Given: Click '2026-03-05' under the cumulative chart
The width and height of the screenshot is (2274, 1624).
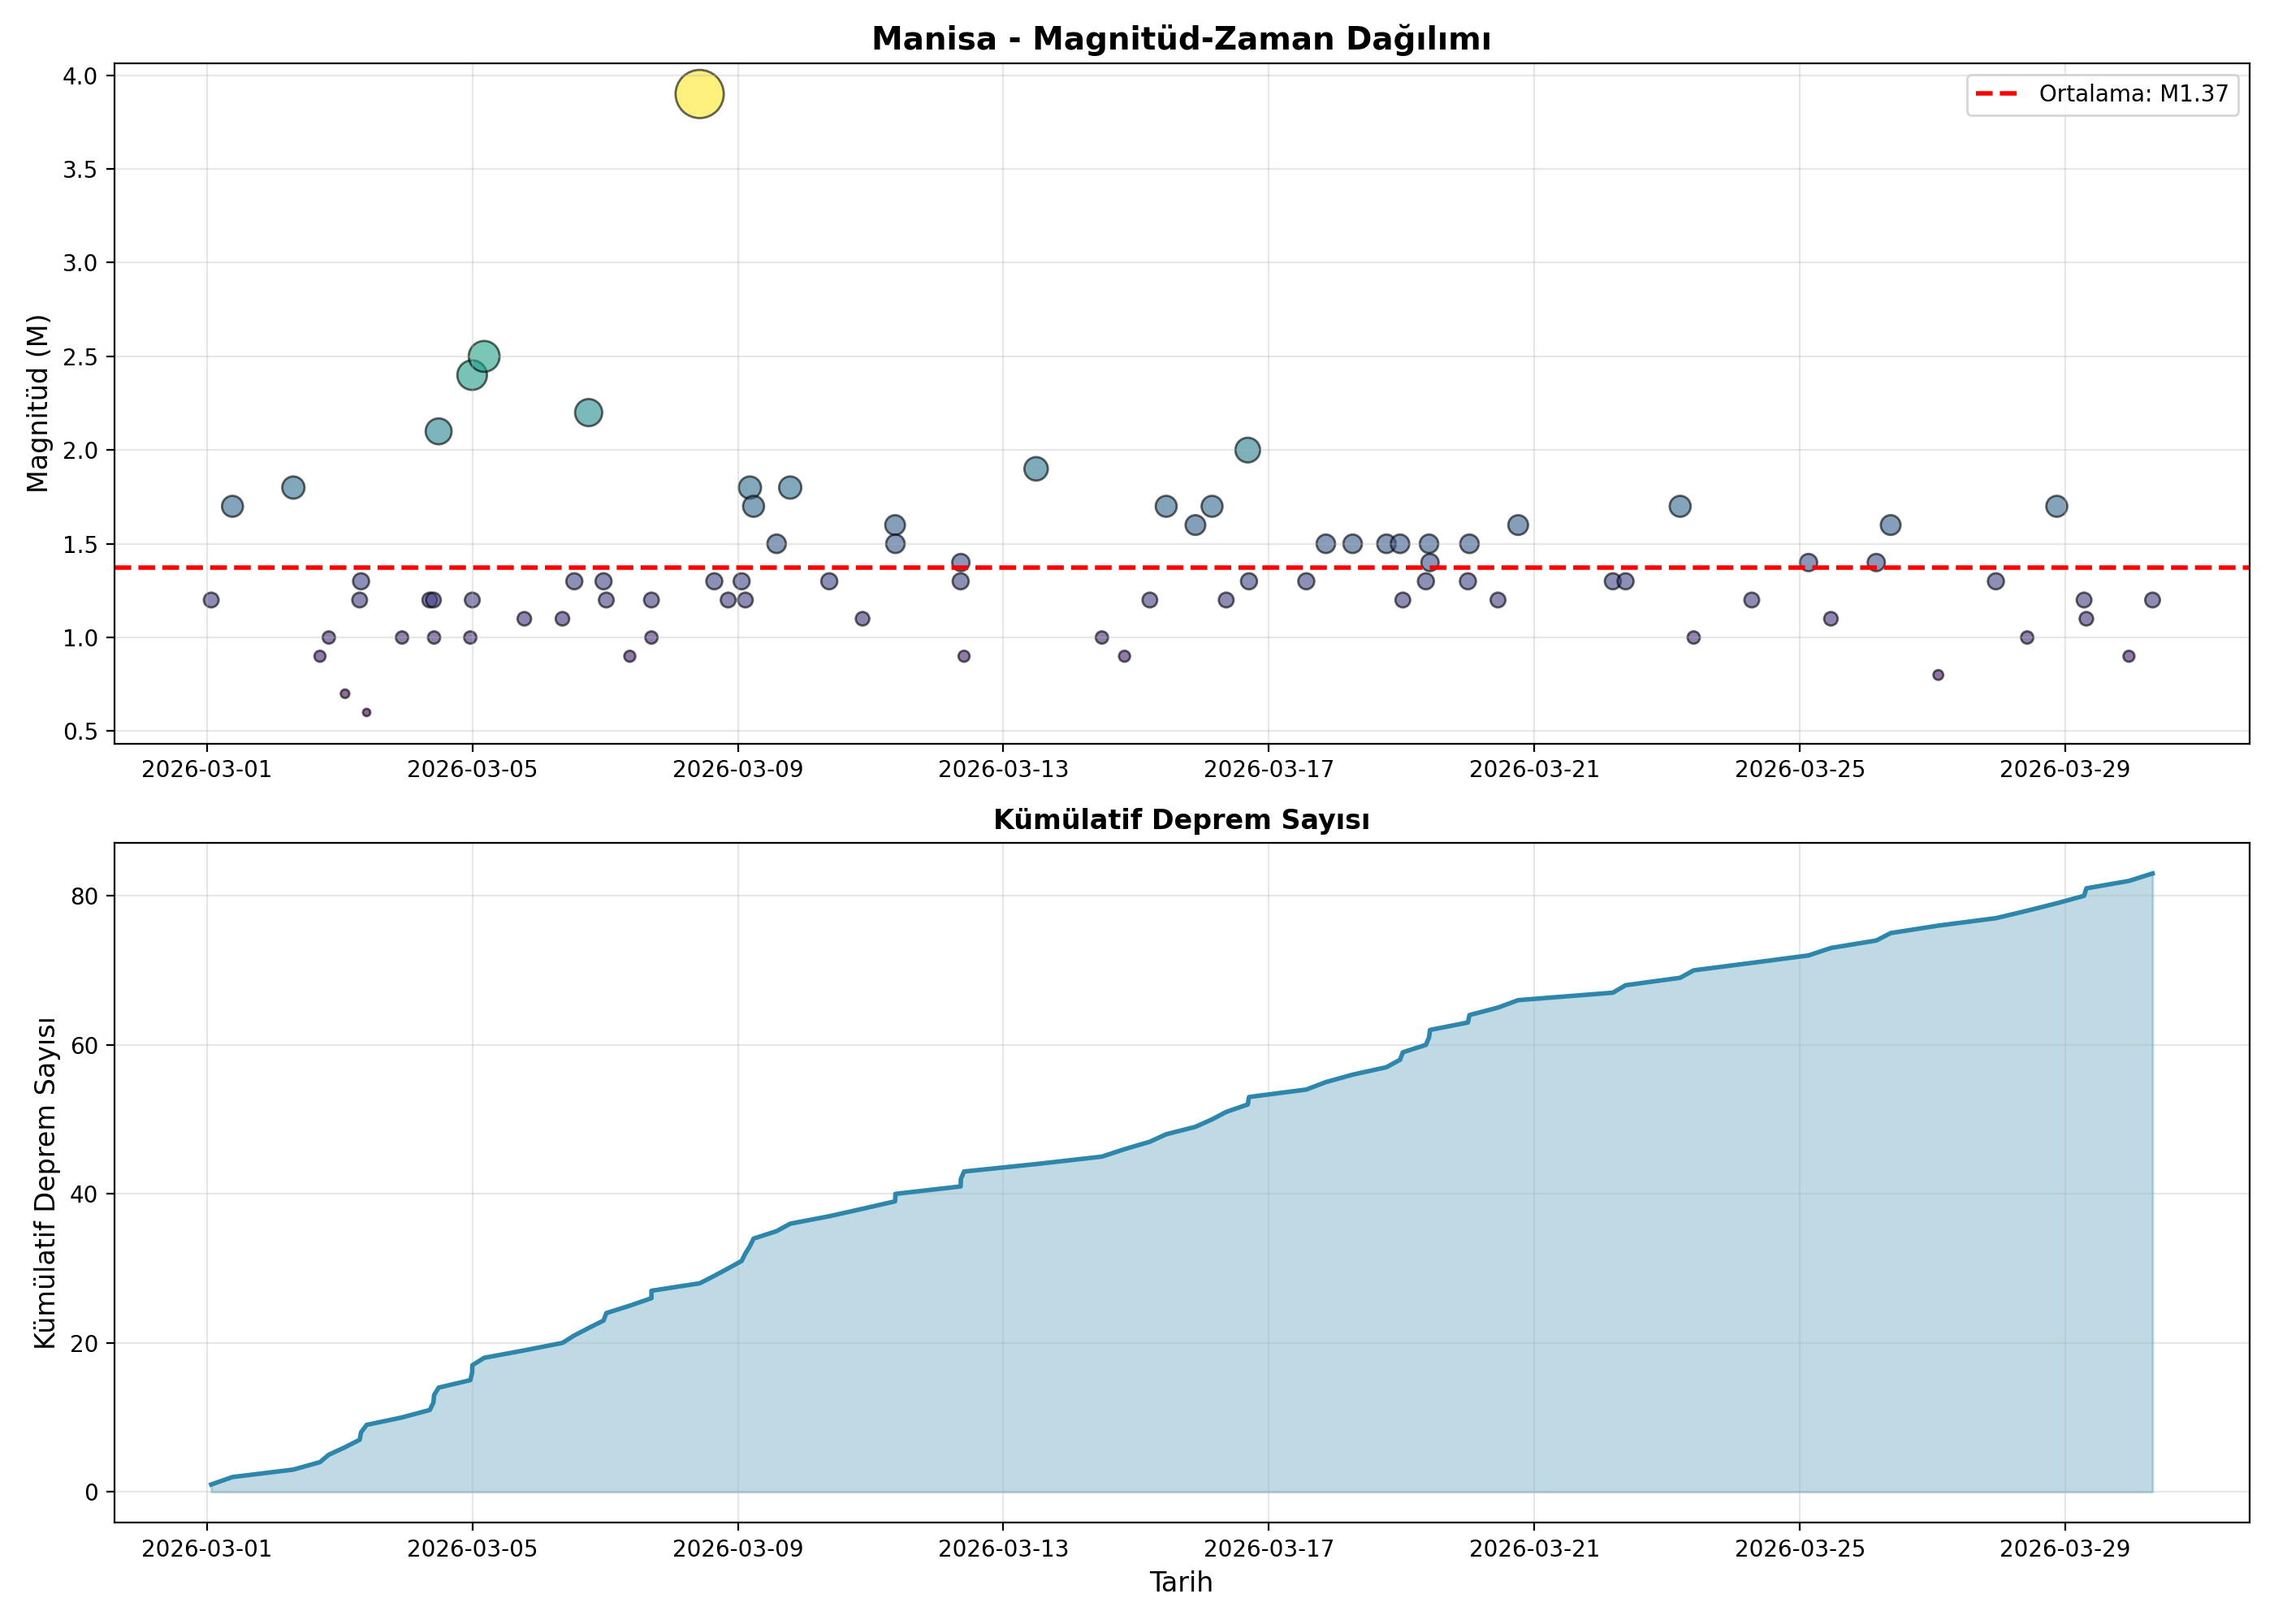Looking at the screenshot, I should tap(473, 1549).
